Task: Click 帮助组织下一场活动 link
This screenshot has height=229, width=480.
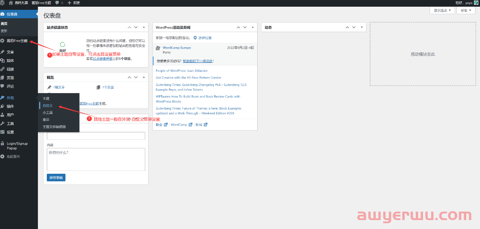Action: [x=198, y=61]
